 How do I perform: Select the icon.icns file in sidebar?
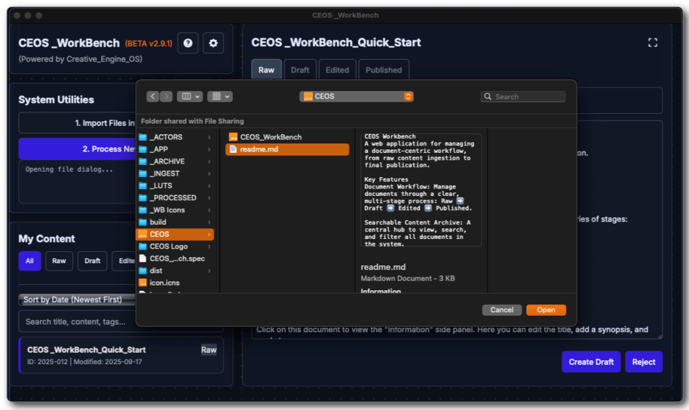coord(143,283)
